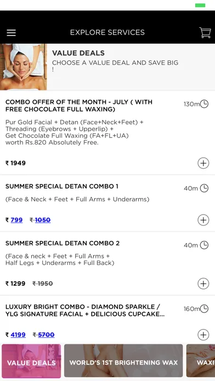The width and height of the screenshot is (215, 381).
Task: Select the Value Deals category tab
Action: point(31,361)
